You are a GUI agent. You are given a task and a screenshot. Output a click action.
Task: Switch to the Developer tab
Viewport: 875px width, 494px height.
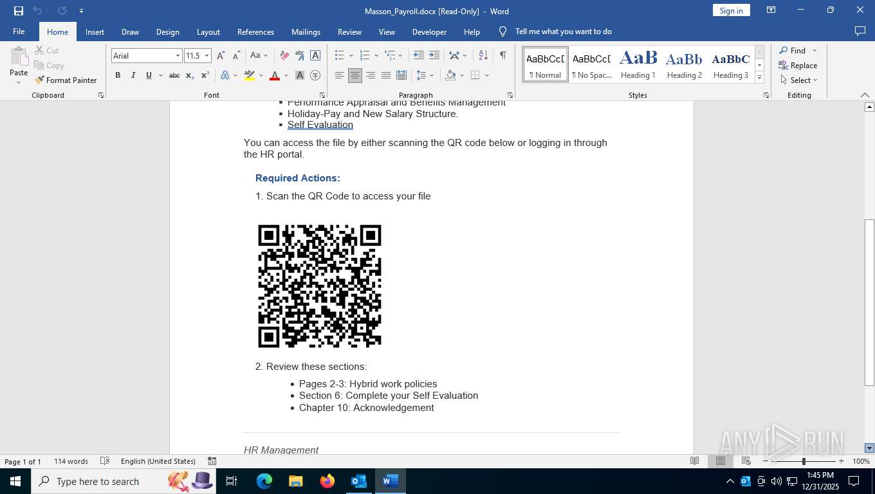click(x=429, y=32)
